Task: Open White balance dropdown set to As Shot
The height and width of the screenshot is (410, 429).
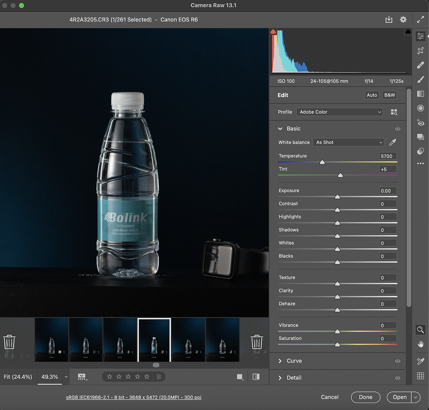Action: coord(348,142)
